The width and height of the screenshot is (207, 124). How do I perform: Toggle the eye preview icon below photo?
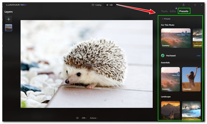point(77,118)
